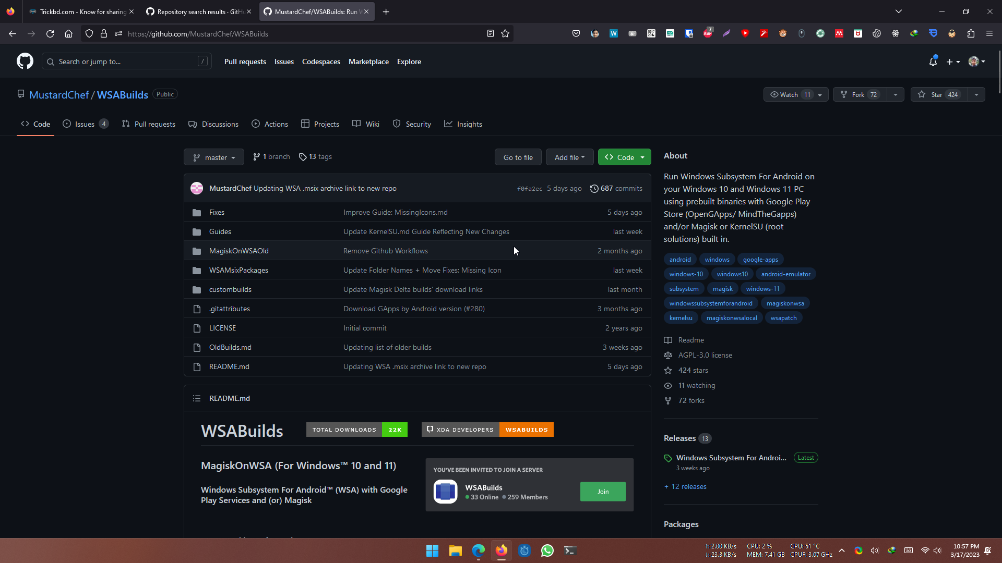Expand the master branch dropdown
The width and height of the screenshot is (1002, 563).
point(214,157)
